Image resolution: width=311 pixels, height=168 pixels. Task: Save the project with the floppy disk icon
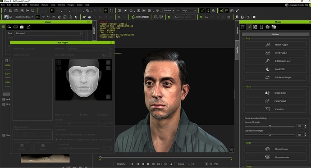pyautogui.click(x=16, y=10)
